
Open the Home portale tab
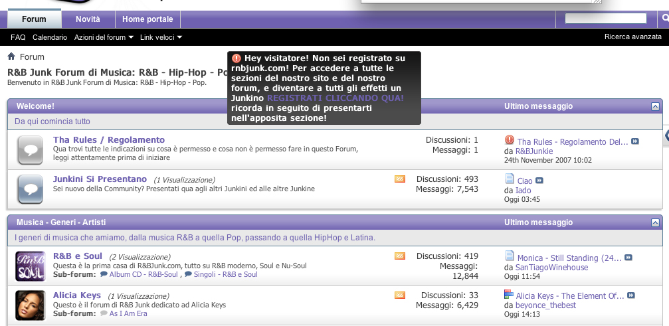[147, 19]
